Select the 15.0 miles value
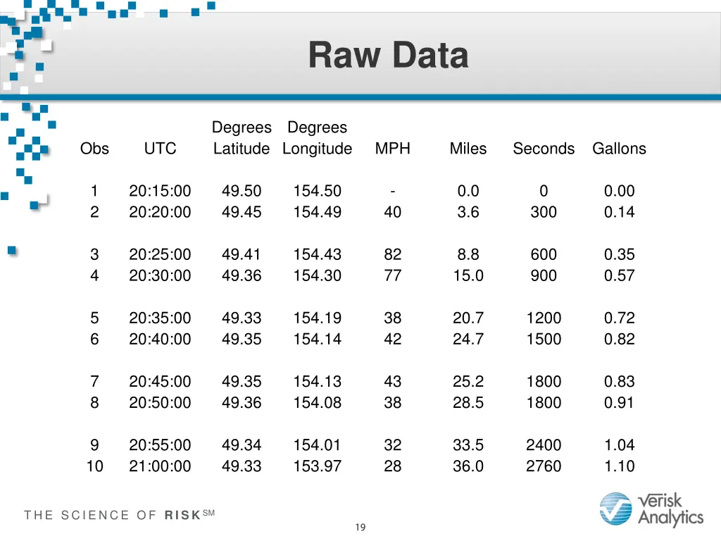721x541 pixels. coord(468,275)
